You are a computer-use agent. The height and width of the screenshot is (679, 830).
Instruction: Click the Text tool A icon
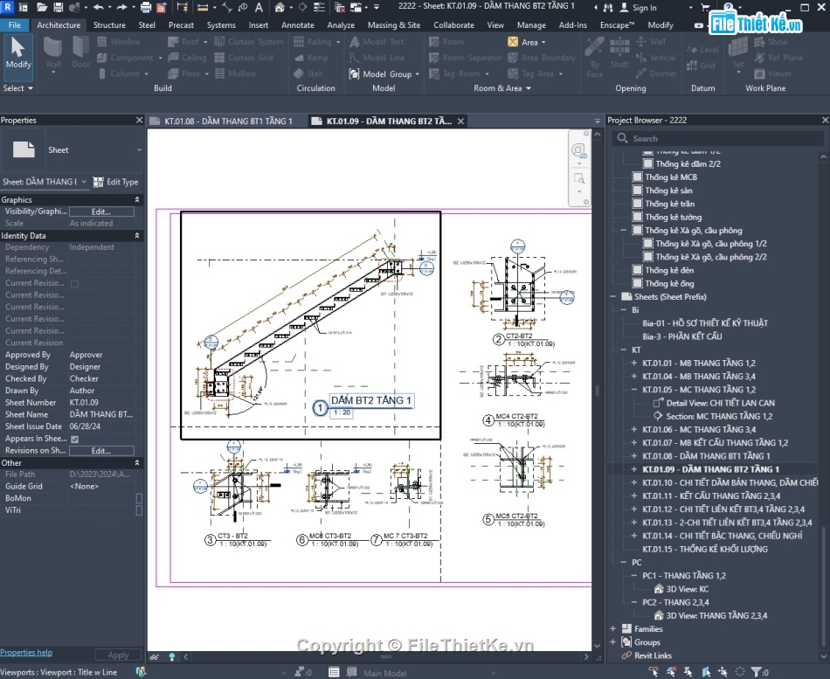click(259, 7)
